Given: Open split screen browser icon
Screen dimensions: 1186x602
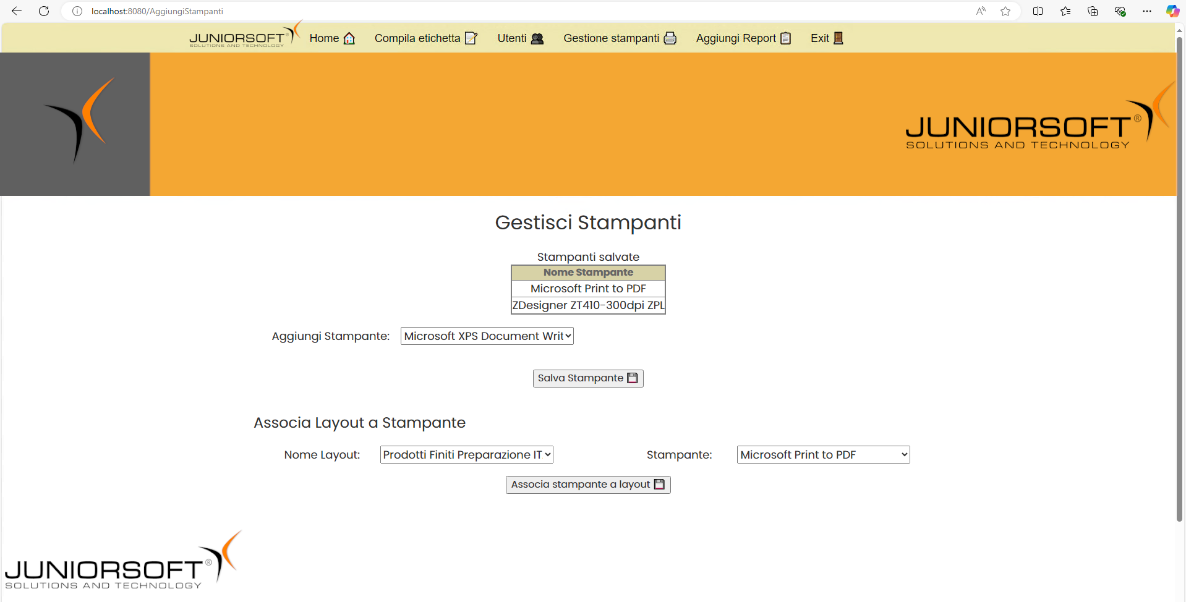Looking at the screenshot, I should coord(1038,11).
